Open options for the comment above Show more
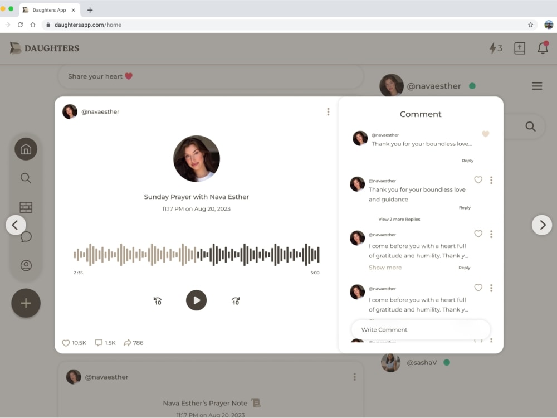557x418 pixels. (491, 234)
